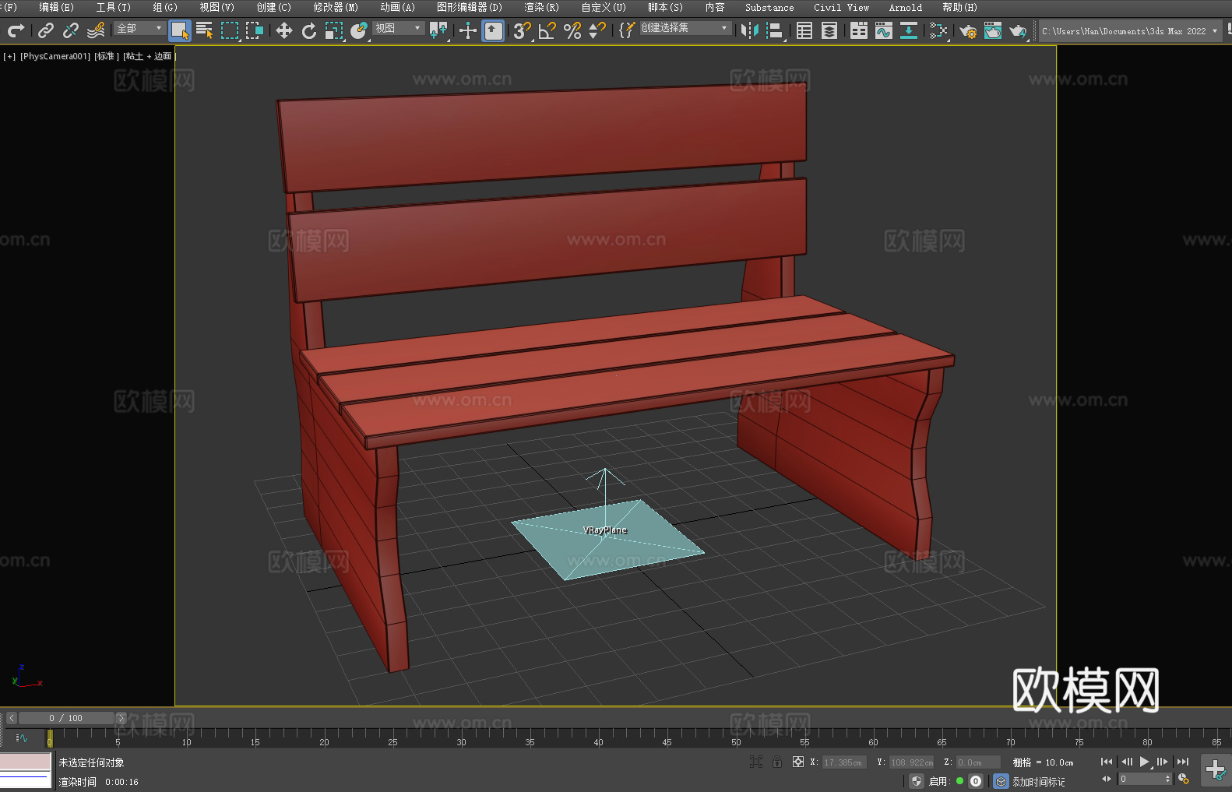
Task: Click the [+] viewport general label
Action: [9, 56]
